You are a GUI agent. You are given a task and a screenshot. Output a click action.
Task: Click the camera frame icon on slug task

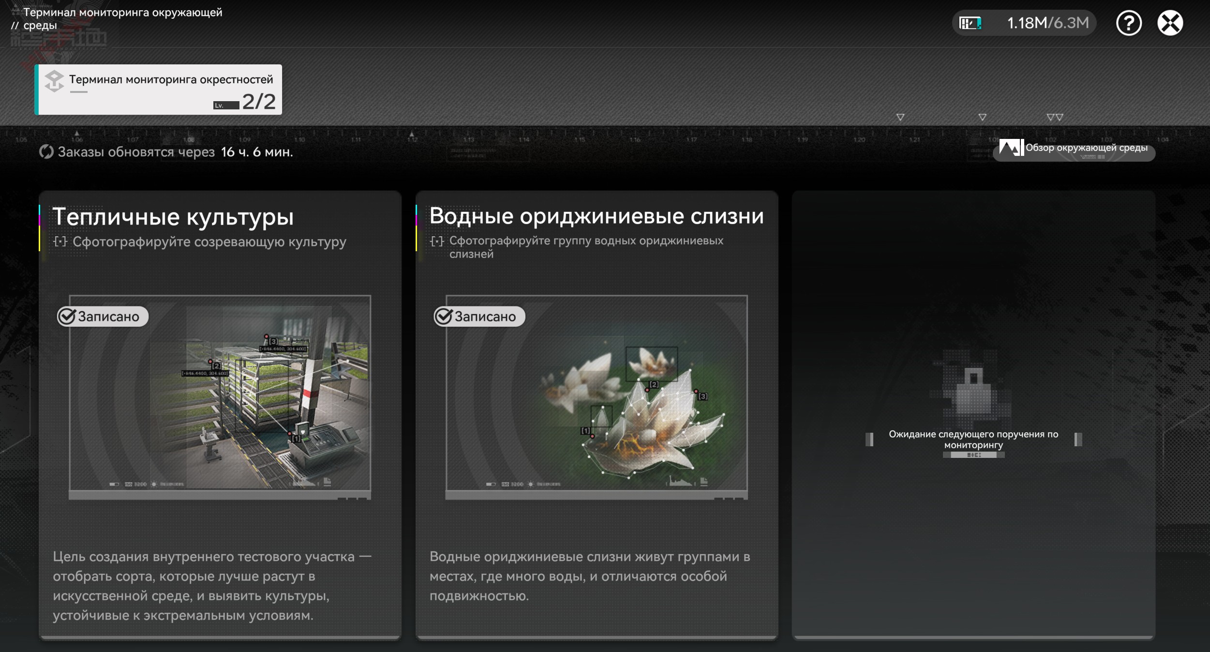(x=436, y=241)
